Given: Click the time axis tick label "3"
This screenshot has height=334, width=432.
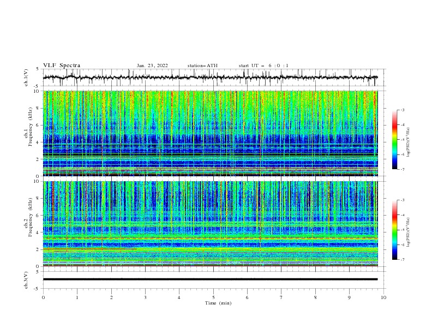Looking at the screenshot, I should tap(145, 297).
